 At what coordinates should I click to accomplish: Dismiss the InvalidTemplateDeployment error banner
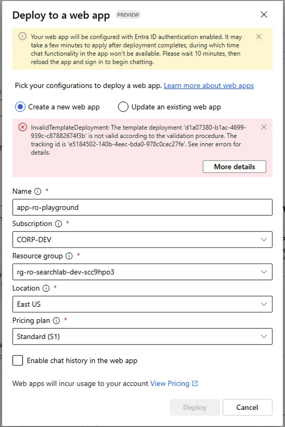[264, 127]
